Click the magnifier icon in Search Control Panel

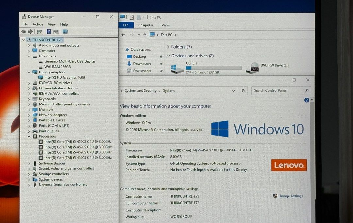click(307, 90)
